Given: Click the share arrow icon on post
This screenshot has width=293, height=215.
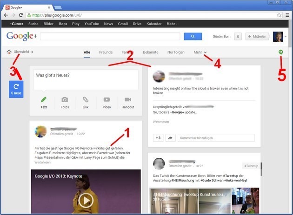Looking at the screenshot, I should tap(170, 137).
